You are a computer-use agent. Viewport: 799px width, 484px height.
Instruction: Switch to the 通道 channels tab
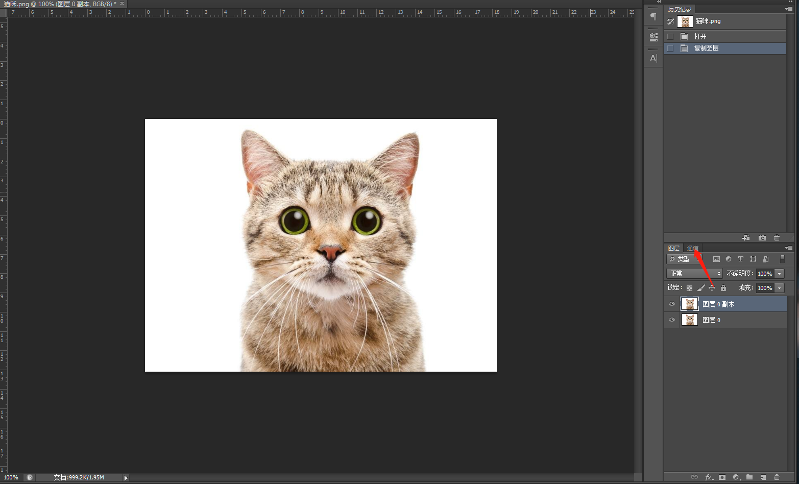coord(692,248)
